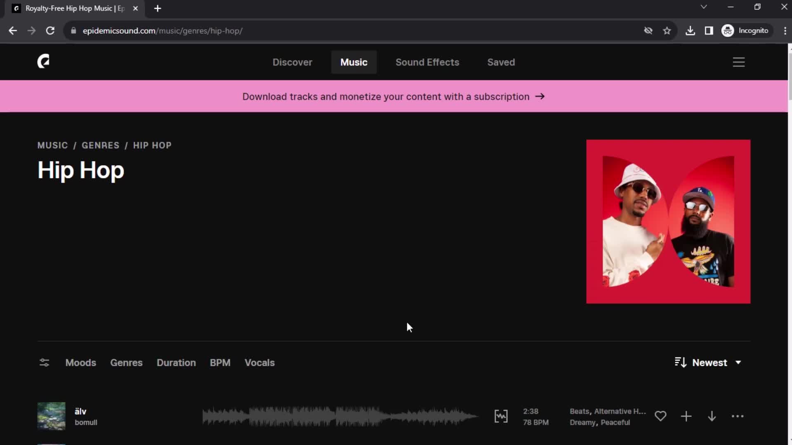Open a new browser tab
The image size is (792, 445).
pos(157,8)
